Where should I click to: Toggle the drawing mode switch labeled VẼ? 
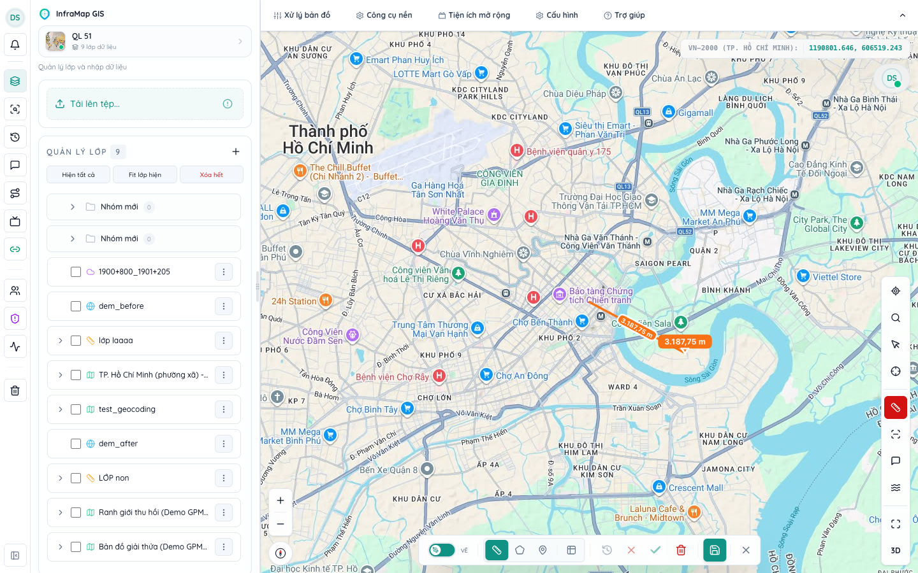[x=442, y=550]
